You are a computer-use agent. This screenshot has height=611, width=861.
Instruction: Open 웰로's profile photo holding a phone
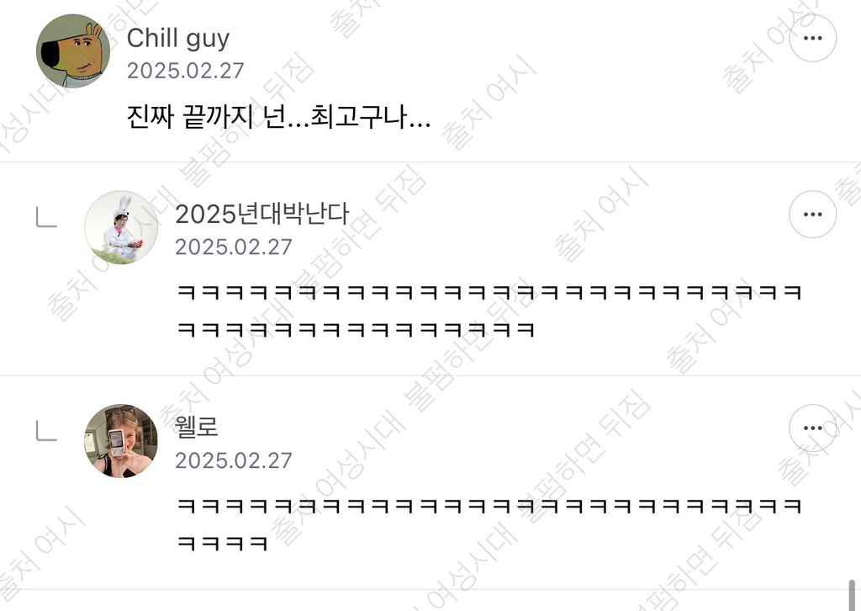pos(121,441)
